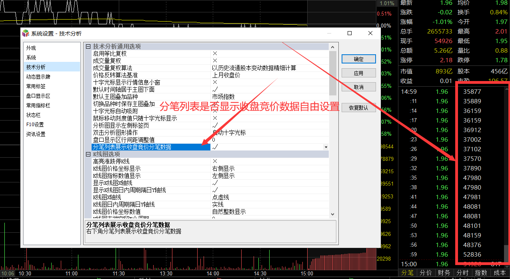Switch to the 分时 tab

click(463, 273)
